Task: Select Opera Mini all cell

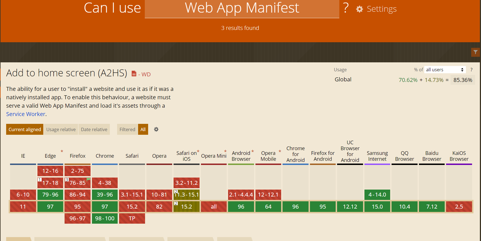Action: click(x=214, y=207)
